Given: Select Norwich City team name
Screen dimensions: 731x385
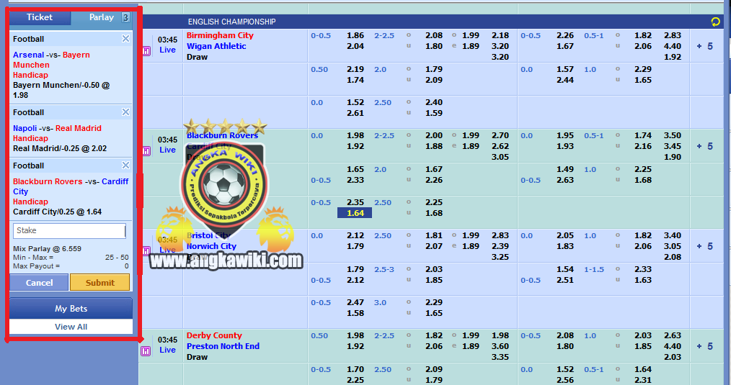Looking at the screenshot, I should pos(212,246).
